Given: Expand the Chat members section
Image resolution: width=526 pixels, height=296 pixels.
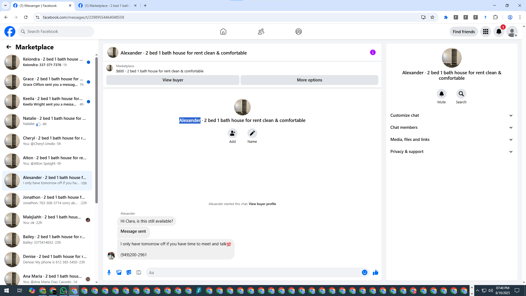Looking at the screenshot, I should coord(451,127).
